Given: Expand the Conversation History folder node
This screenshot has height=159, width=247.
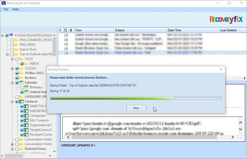Looking at the screenshot, I should (x=12, y=144).
